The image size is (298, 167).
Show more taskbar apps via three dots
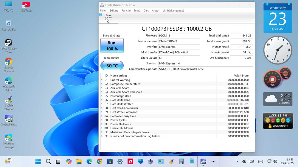(x=213, y=161)
